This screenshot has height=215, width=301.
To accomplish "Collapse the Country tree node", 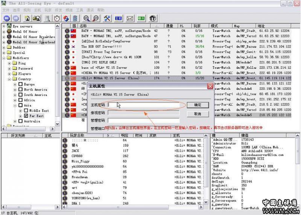I will tap(9, 79).
